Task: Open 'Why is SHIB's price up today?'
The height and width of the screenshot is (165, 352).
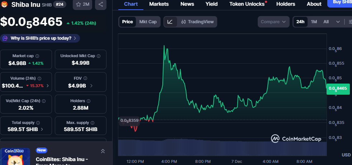Action: 41,38
